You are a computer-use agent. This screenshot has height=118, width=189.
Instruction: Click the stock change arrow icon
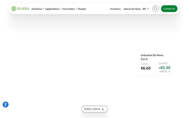coord(169,71)
